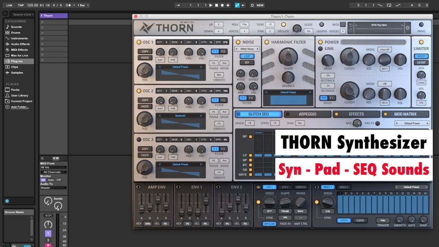Viewport: 439px width, 247px height.
Task: Click LFO BIPOLAR button
Action: (x=269, y=224)
